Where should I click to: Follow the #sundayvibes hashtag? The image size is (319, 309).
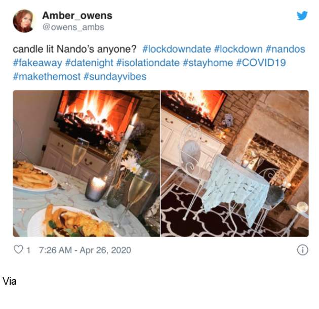(x=115, y=76)
